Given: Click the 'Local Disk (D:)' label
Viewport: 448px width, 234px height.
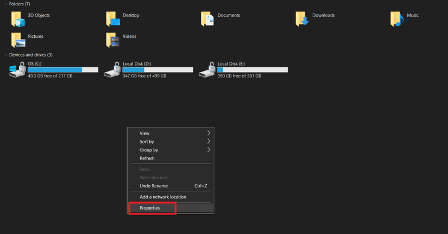Looking at the screenshot, I should point(137,63).
